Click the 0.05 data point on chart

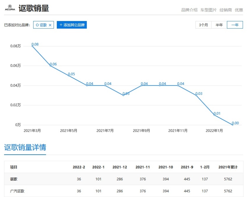(69, 76)
